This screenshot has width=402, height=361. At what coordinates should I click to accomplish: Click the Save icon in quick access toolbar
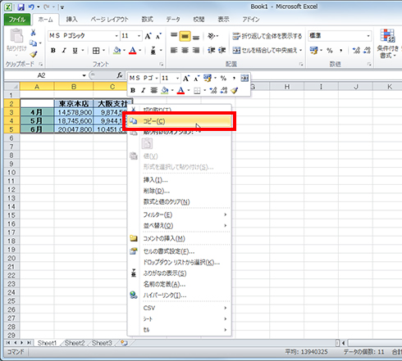(x=21, y=7)
